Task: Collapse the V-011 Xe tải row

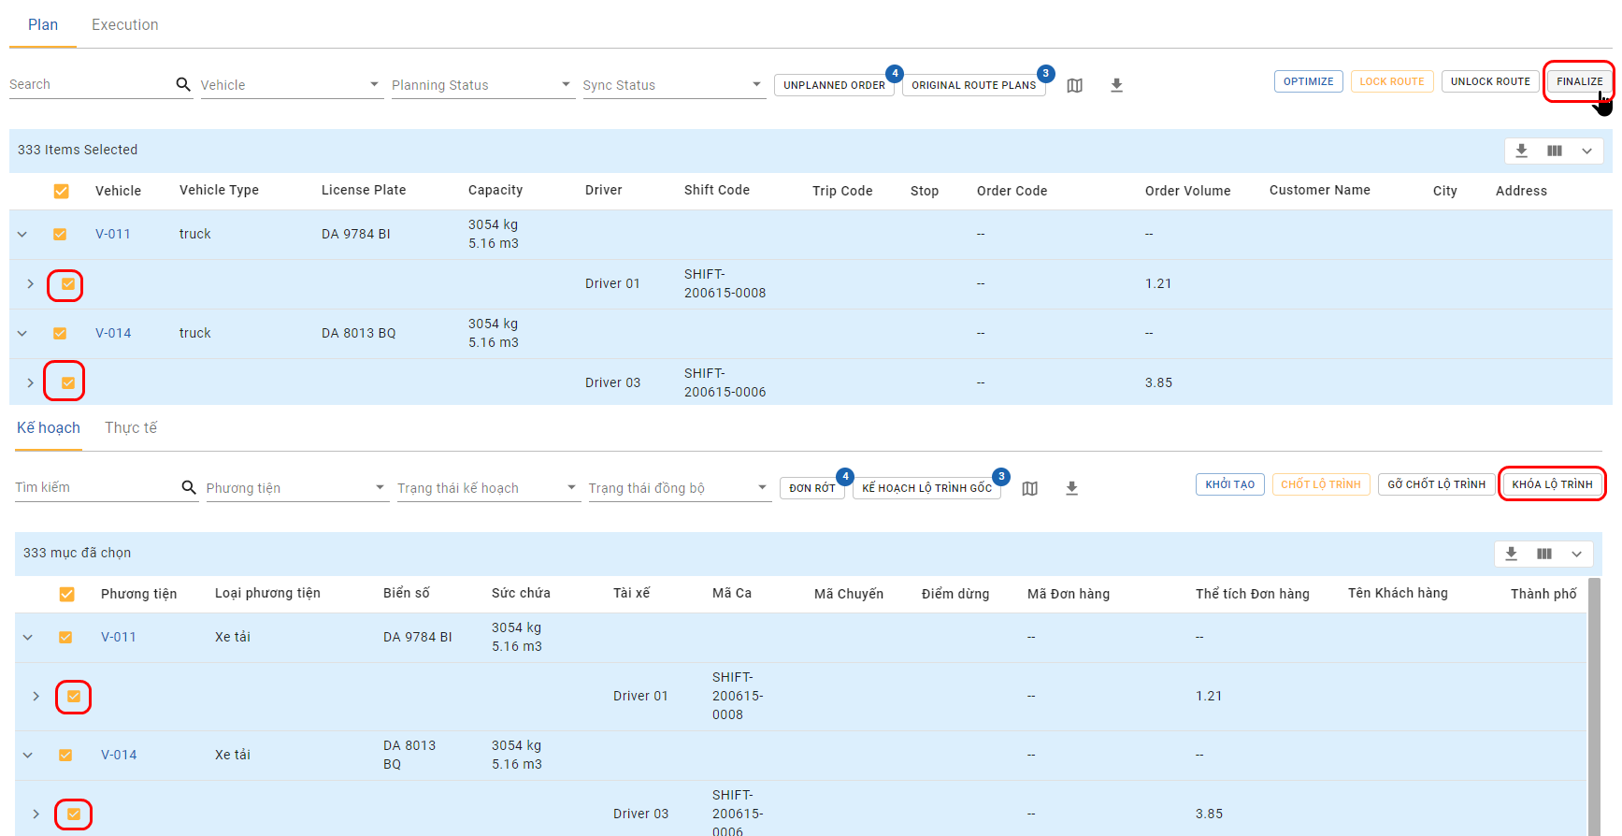Action: tap(28, 637)
